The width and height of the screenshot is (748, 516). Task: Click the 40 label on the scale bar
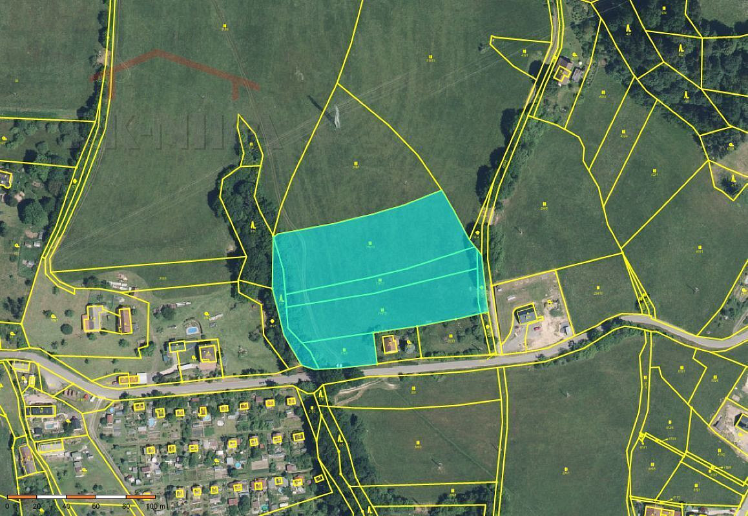[66, 506]
